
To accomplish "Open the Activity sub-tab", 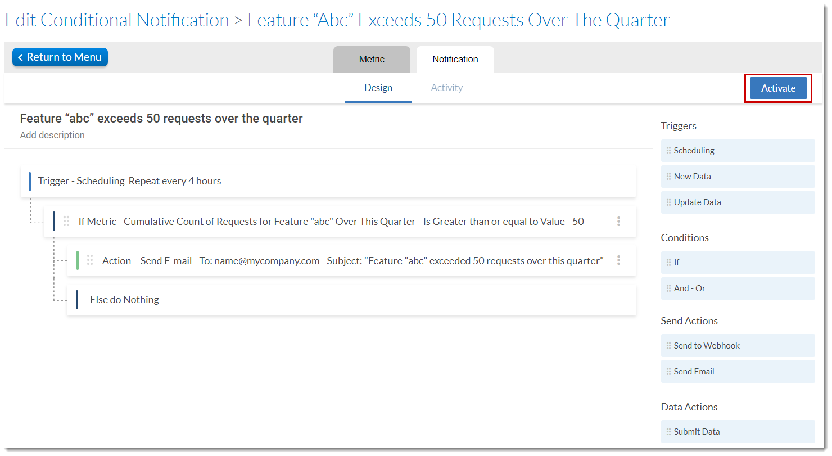I will (447, 88).
